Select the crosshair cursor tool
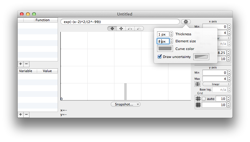Viewport: 250px width, 142px height. tap(112, 29)
